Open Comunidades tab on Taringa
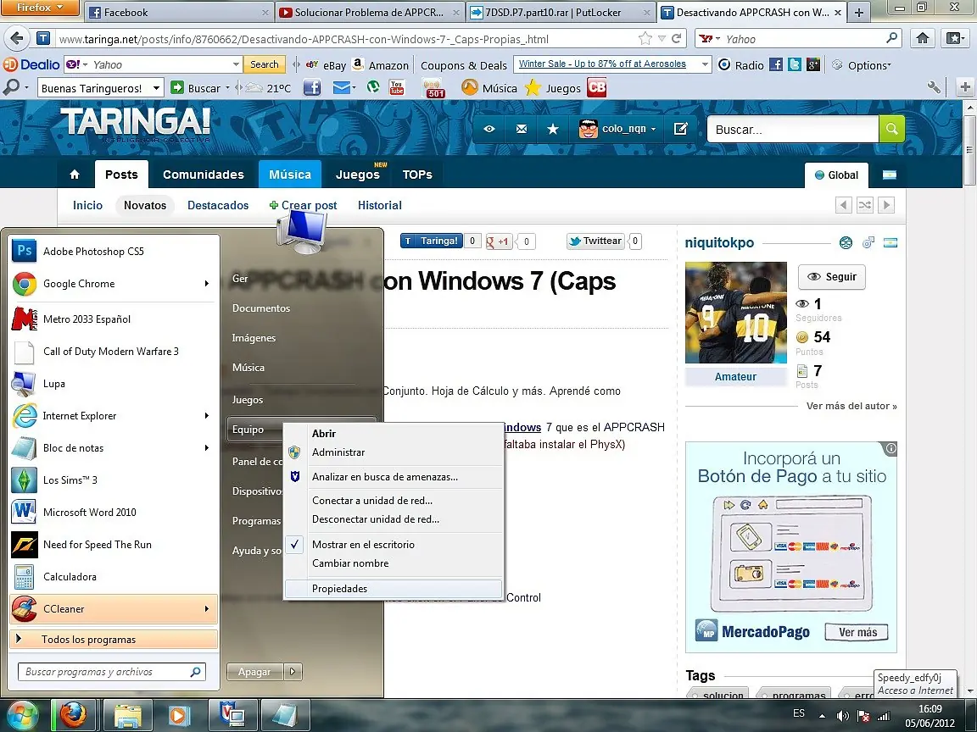This screenshot has height=732, width=977. click(x=204, y=175)
